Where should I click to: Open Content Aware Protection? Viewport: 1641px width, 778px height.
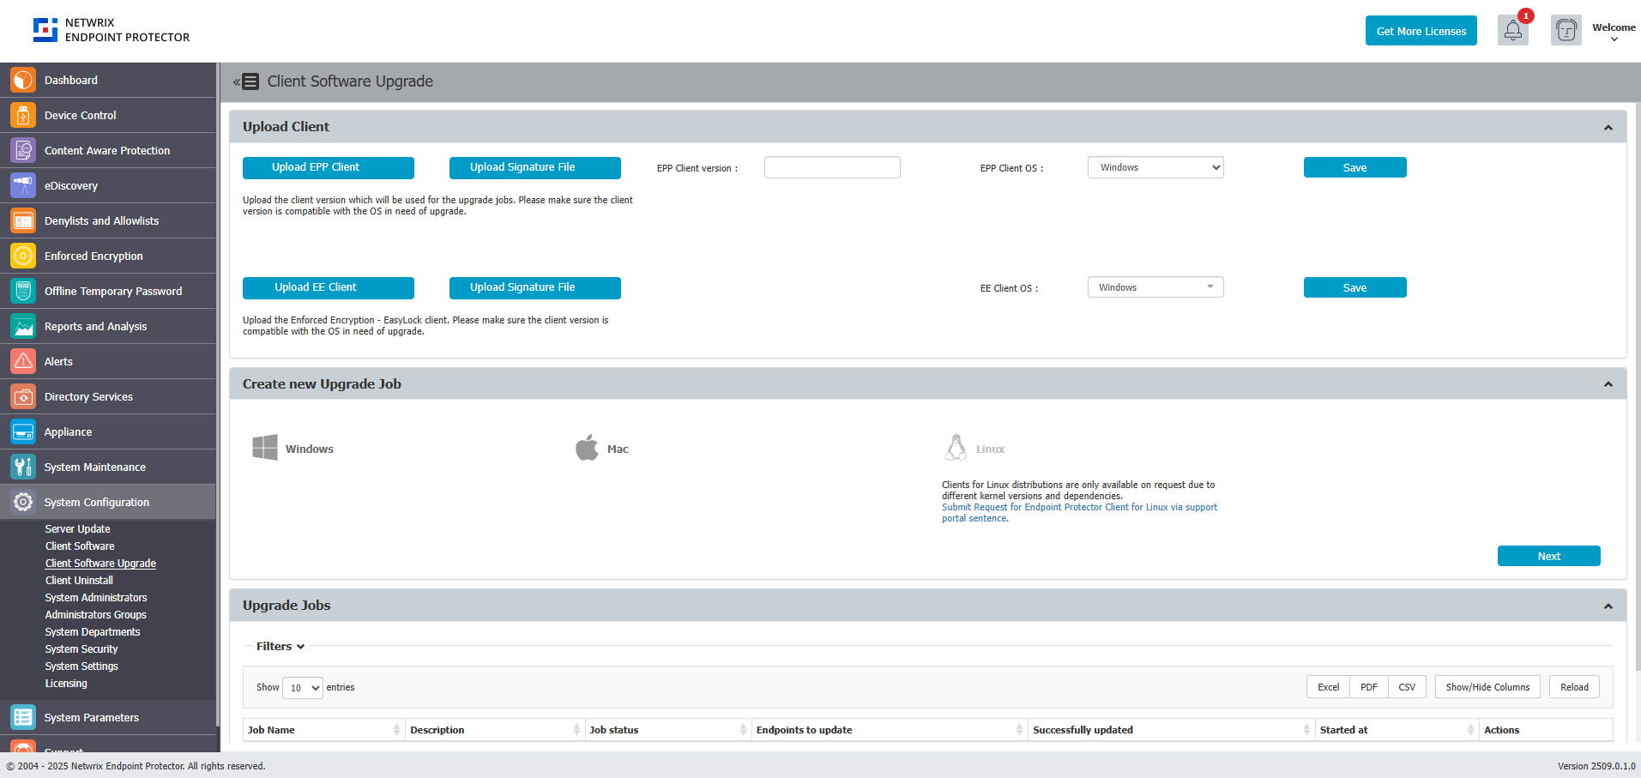106,150
